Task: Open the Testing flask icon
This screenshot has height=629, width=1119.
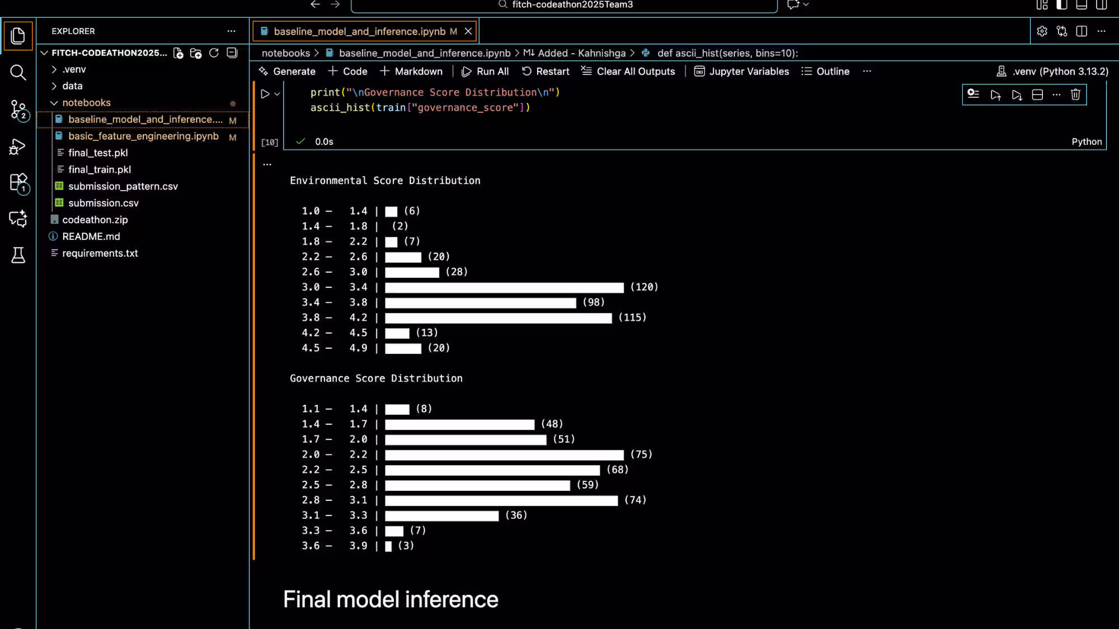Action: [x=18, y=256]
